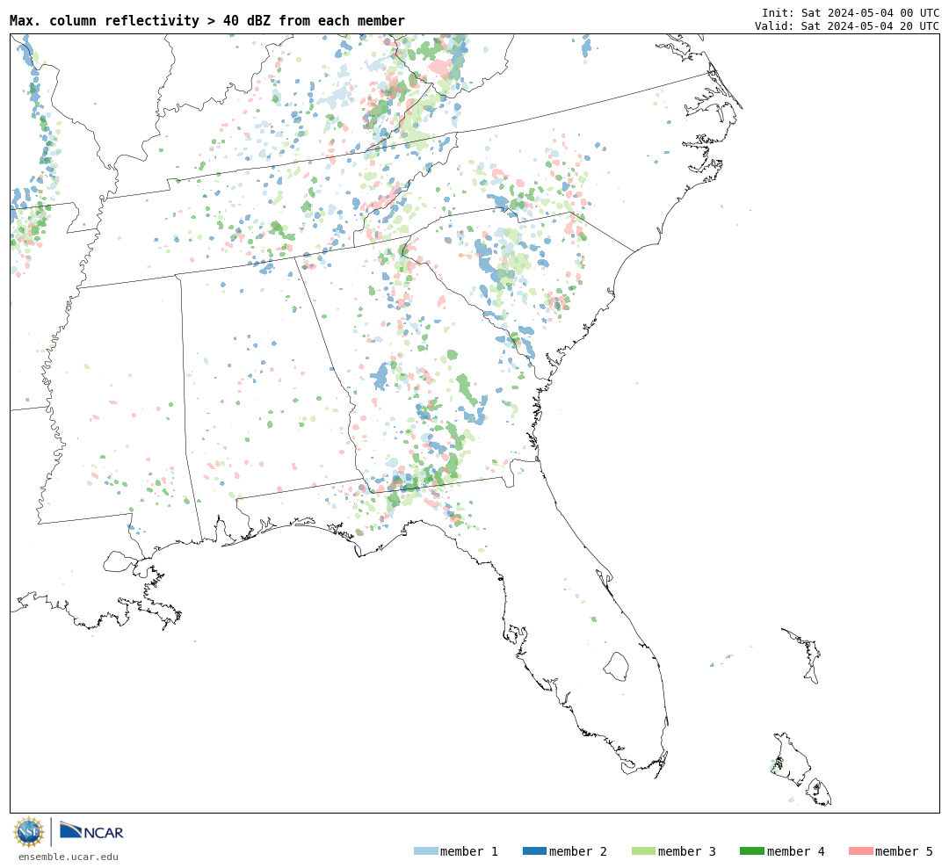Click Lake Okeechobee outline in Florida

pos(616,667)
